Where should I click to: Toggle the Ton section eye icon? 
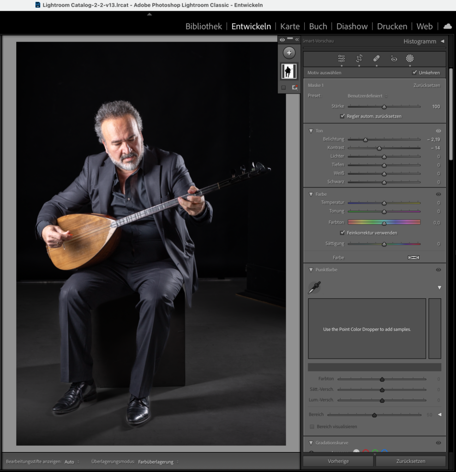pos(438,131)
